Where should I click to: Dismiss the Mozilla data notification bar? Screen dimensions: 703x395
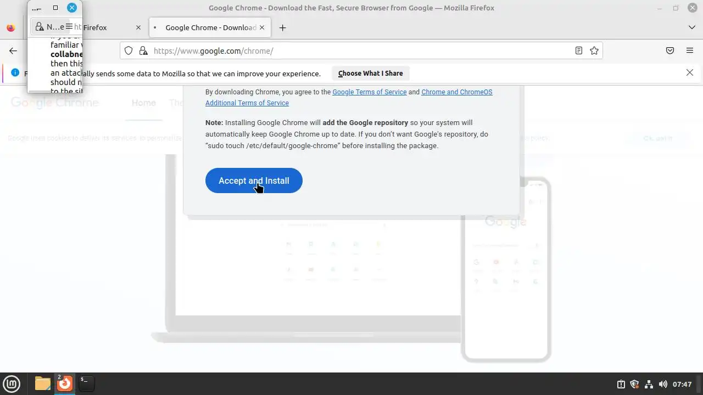[x=690, y=72]
